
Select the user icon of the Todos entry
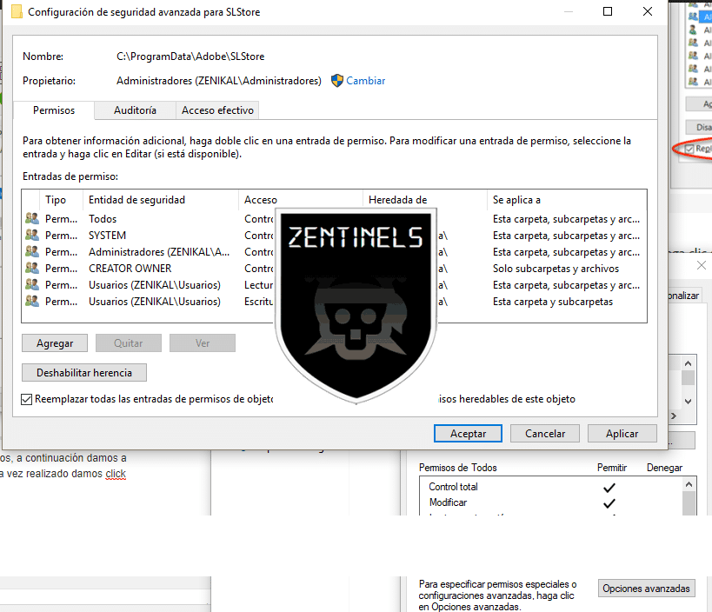coord(32,219)
